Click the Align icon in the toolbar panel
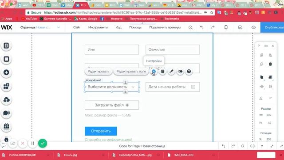The width and height of the screenshot is (284, 160). click(x=270, y=77)
